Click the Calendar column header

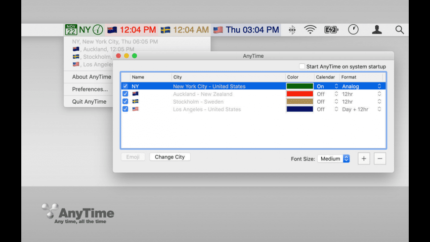coord(327,77)
